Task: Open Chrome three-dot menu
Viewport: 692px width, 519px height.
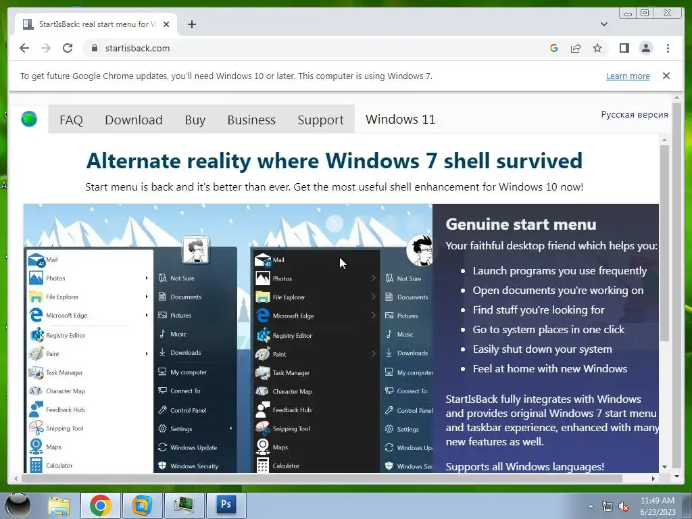Action: pos(668,48)
